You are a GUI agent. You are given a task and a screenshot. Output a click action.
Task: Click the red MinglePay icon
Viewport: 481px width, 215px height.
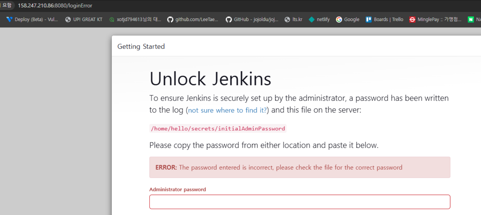coord(412,19)
